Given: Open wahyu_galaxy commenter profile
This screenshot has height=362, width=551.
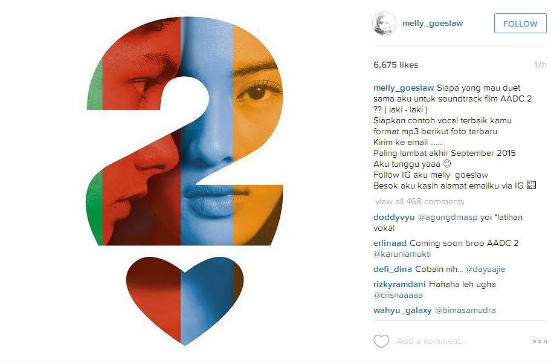Looking at the screenshot, I should 402,311.
